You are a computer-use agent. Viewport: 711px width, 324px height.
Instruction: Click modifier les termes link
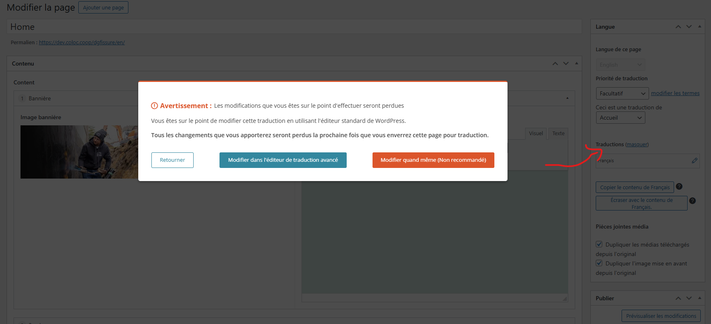pyautogui.click(x=675, y=93)
